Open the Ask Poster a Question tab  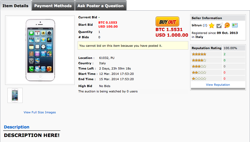tap(101, 6)
